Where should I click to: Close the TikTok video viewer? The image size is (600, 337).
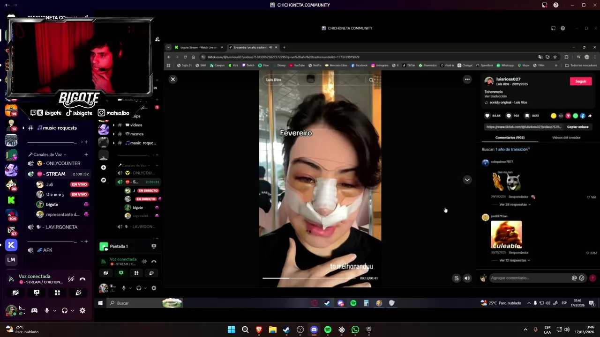point(173,79)
